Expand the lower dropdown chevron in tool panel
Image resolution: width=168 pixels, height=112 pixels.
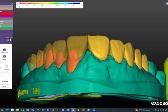tap(9, 74)
